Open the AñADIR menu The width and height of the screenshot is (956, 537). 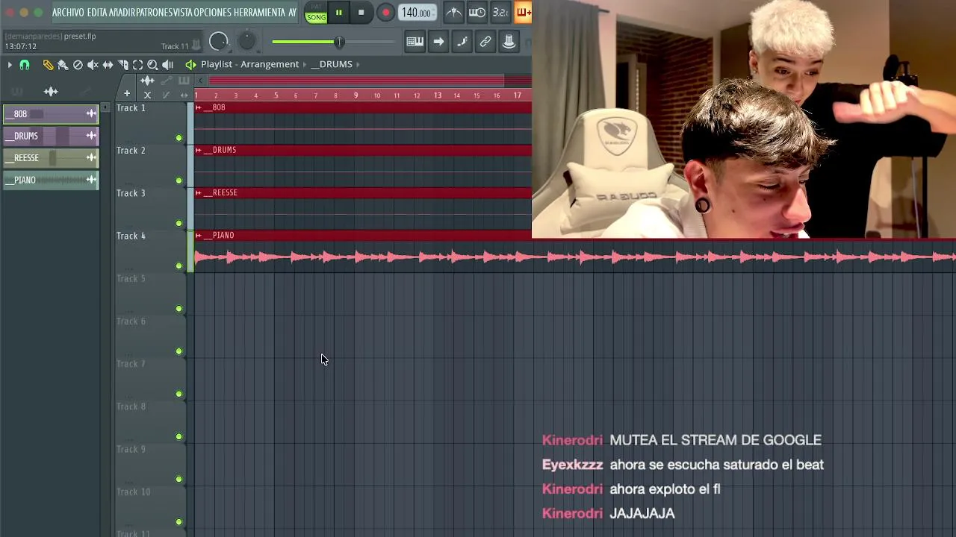tap(121, 13)
